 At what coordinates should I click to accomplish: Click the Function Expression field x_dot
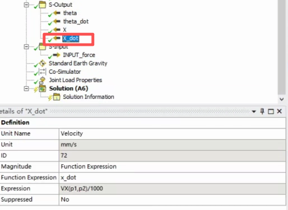[x=172, y=178]
